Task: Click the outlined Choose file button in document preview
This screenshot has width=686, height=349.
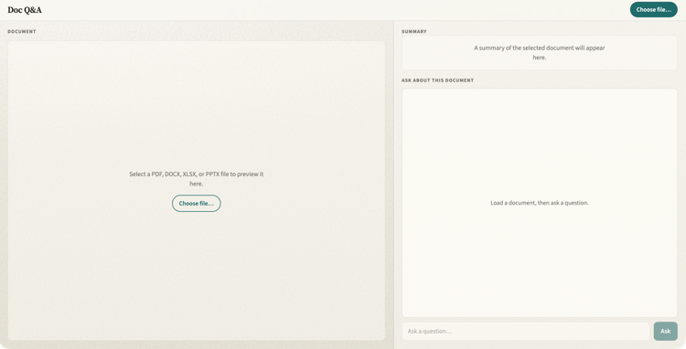Action: click(197, 204)
